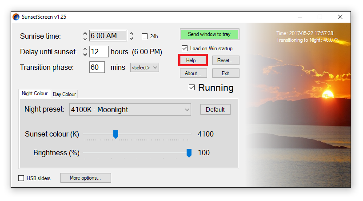The width and height of the screenshot is (363, 201).
Task: Click the down arrow right of Sunrise time field
Action: pos(132,39)
